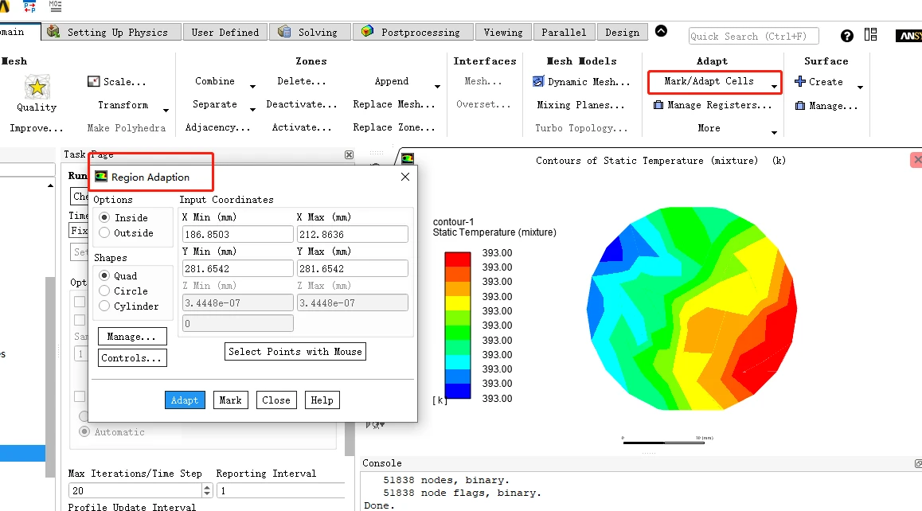Open the Mark/Adapt Cells dropdown
922x511 pixels.
pos(775,87)
